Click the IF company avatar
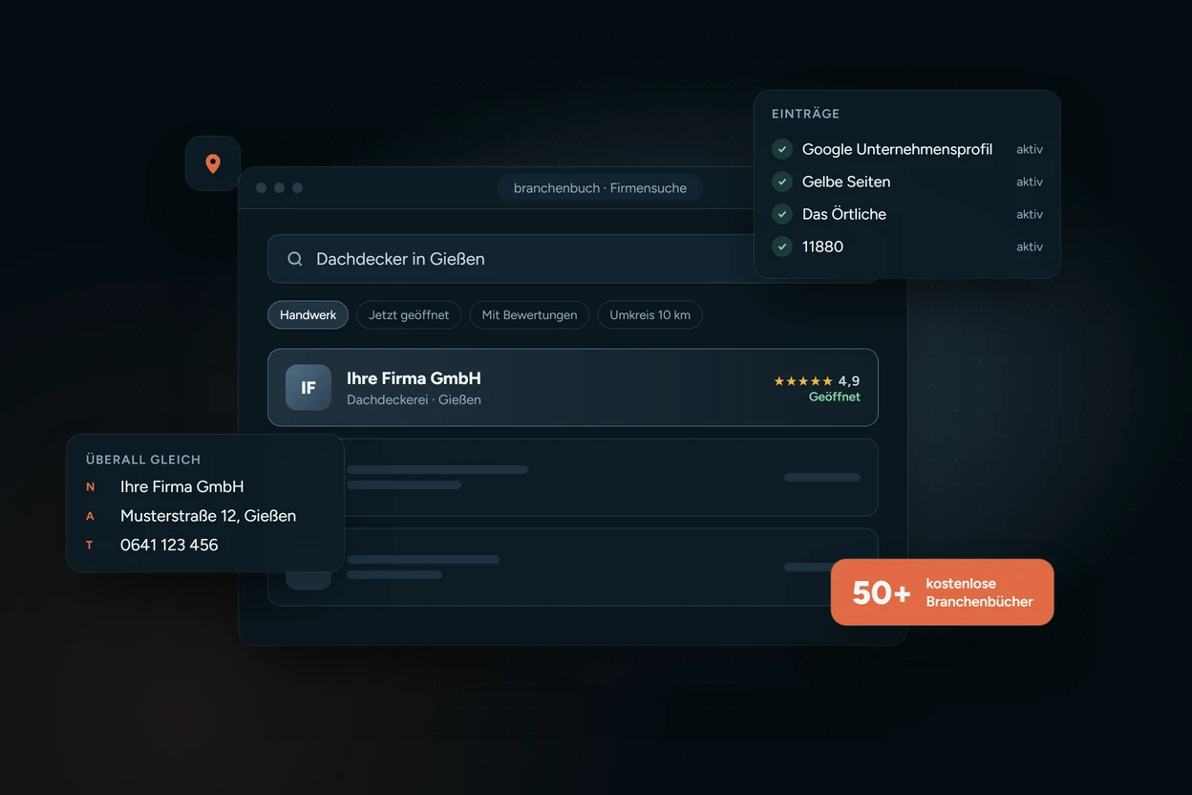 [x=309, y=387]
